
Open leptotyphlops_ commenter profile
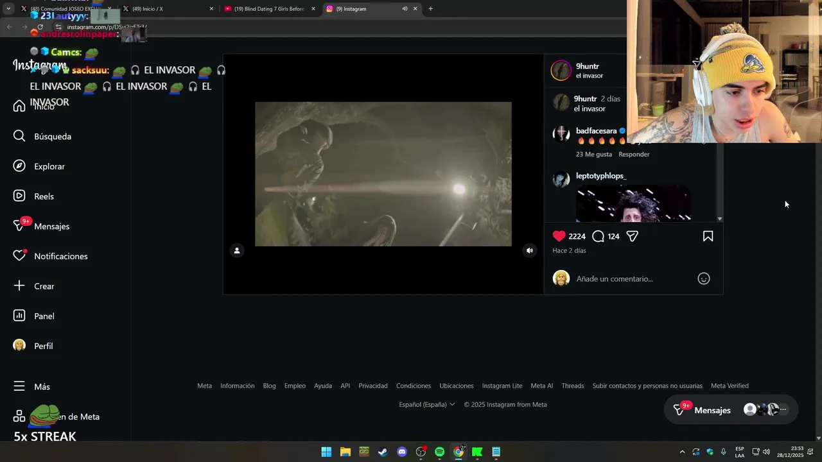601,176
